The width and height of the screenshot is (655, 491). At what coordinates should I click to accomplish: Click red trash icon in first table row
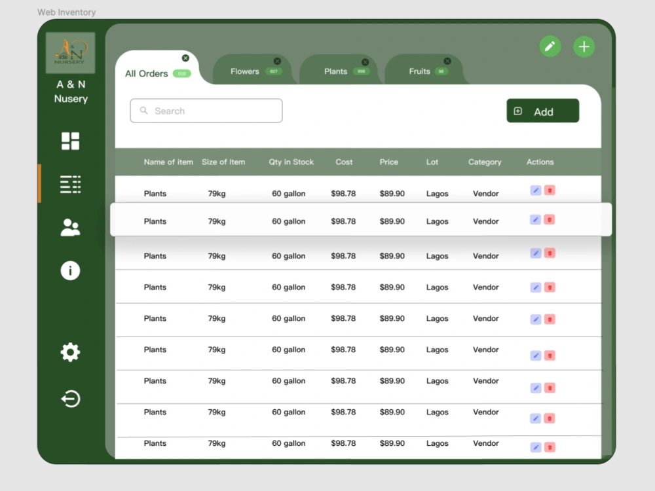[550, 191]
